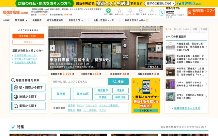Click 新着記事をもっと見る link
Viewport: 218px width, 136px height.
click(187, 108)
